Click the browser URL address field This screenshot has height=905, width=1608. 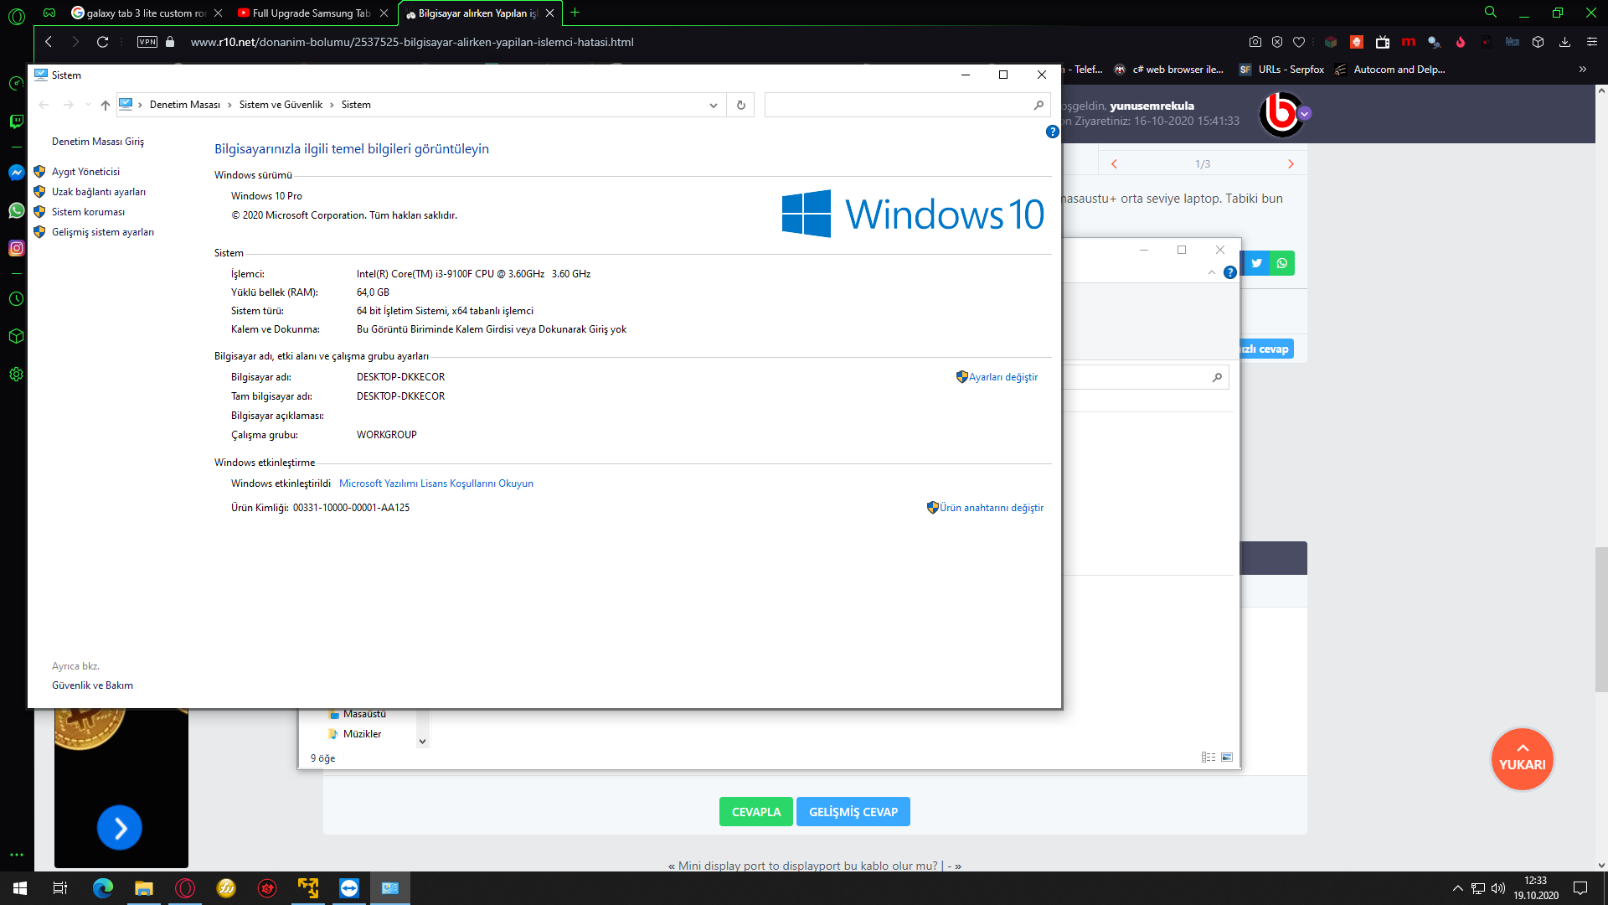click(x=412, y=42)
